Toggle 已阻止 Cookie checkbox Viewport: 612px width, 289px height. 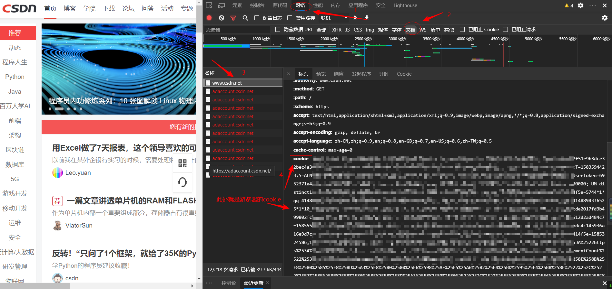tap(462, 30)
